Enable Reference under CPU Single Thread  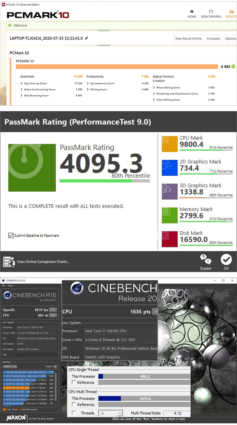74,383
